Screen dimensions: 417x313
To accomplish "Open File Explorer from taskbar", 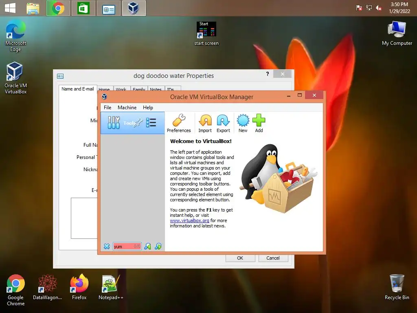I will pyautogui.click(x=33, y=8).
